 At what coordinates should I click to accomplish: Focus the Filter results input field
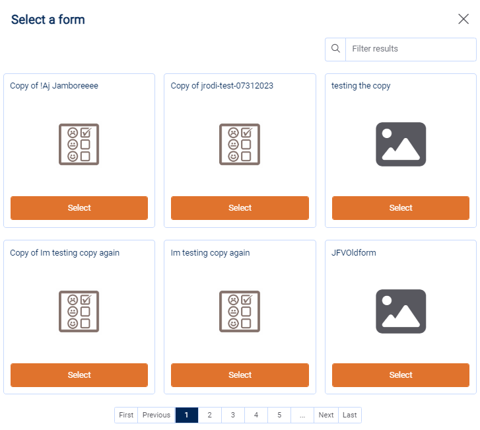pyautogui.click(x=410, y=49)
